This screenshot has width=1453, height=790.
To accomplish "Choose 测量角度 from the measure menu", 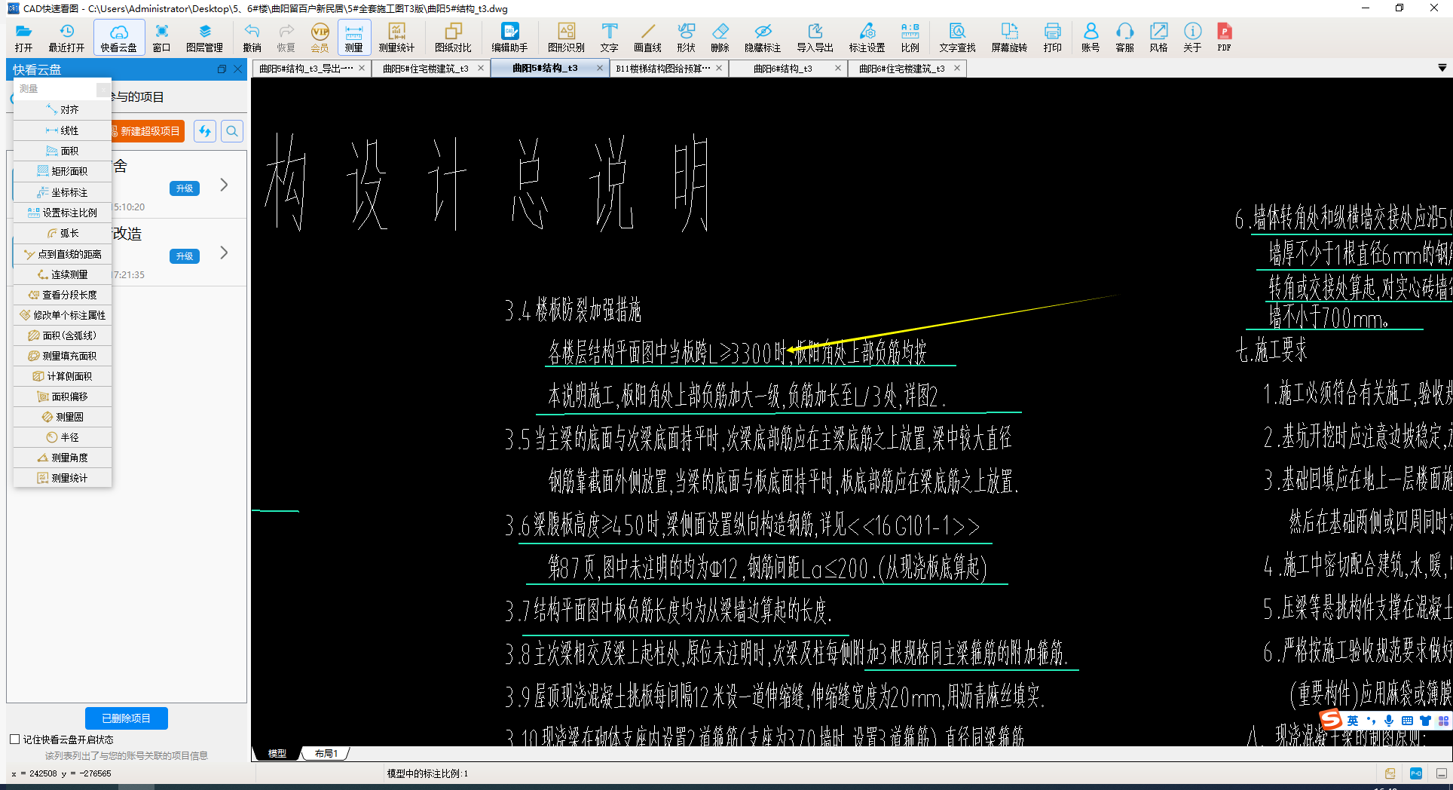I will pyautogui.click(x=63, y=458).
